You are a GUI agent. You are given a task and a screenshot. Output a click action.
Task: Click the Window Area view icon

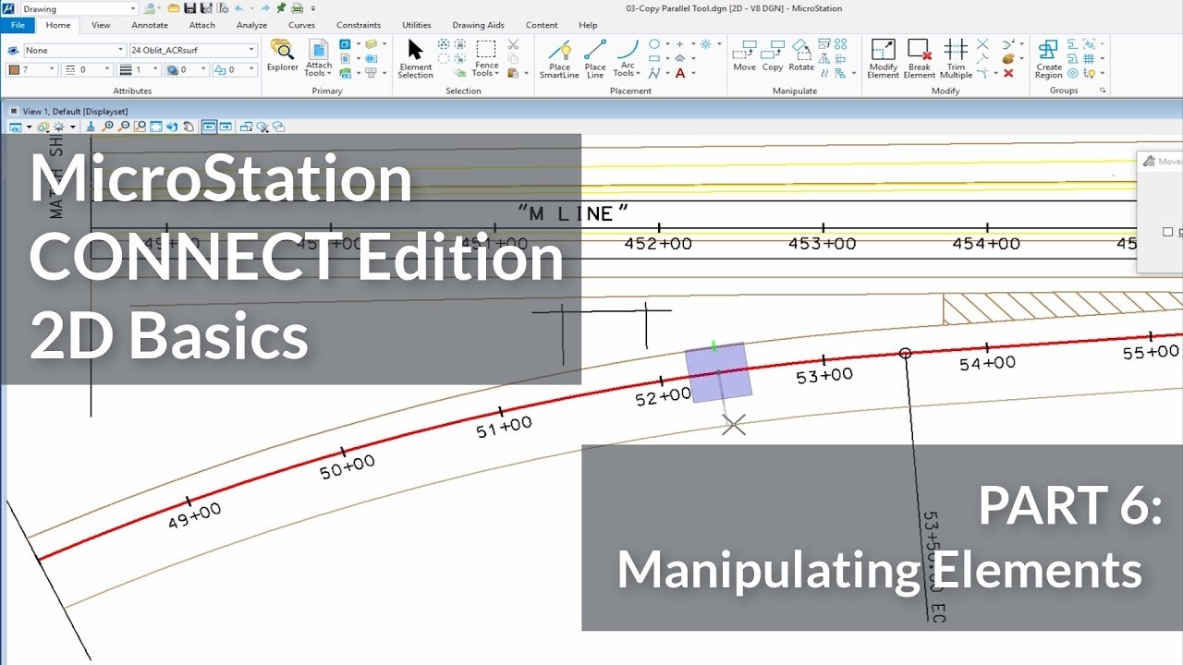point(140,126)
